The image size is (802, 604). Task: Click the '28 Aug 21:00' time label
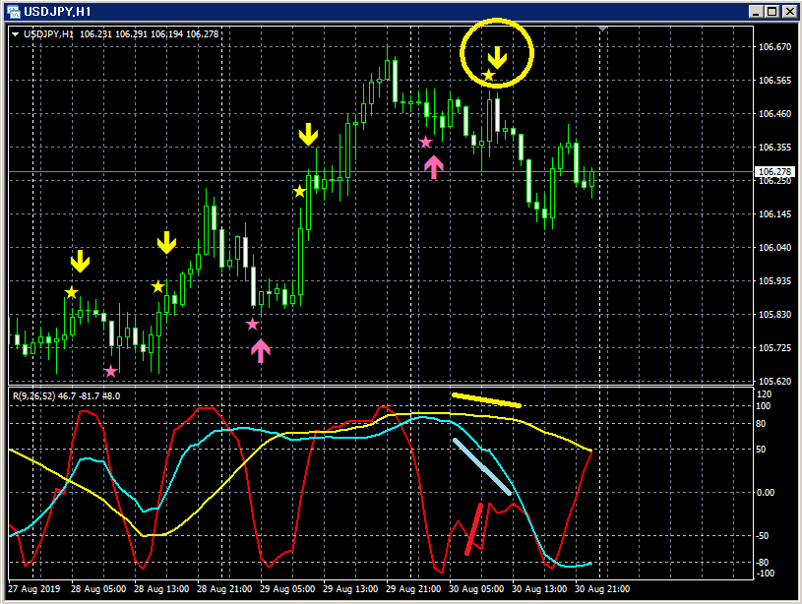(x=224, y=589)
